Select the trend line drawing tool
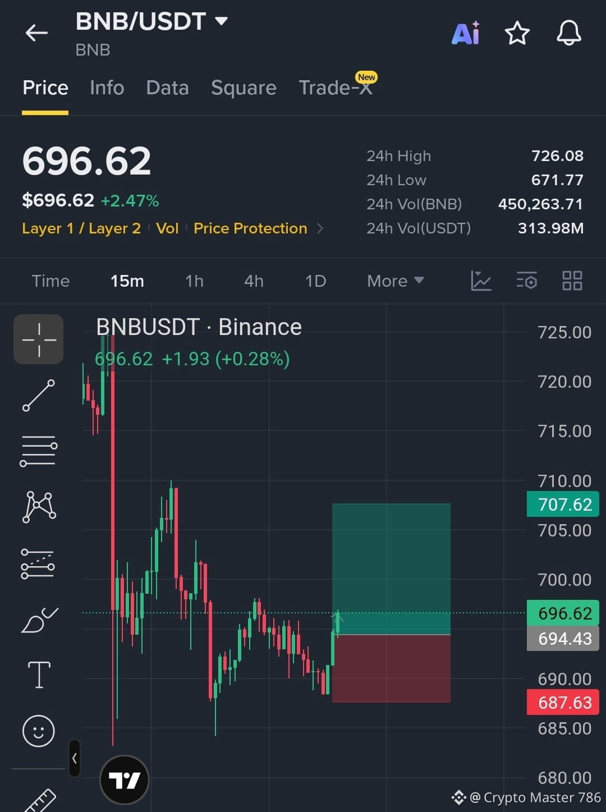Viewport: 606px width, 812px height. pyautogui.click(x=39, y=396)
